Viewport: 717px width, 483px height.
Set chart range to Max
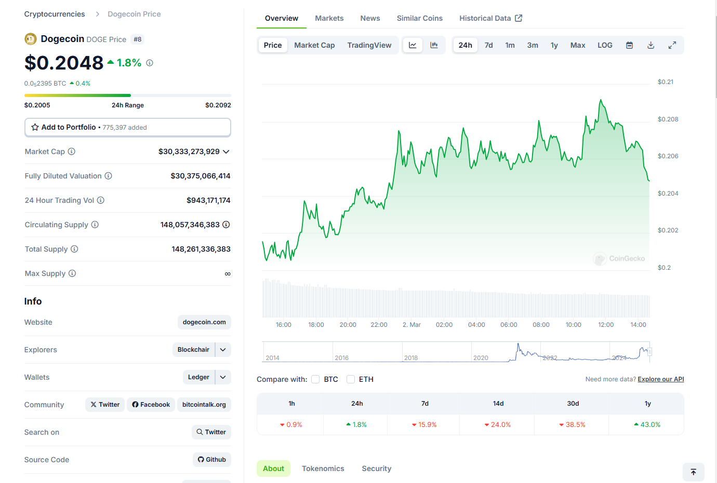coord(578,45)
